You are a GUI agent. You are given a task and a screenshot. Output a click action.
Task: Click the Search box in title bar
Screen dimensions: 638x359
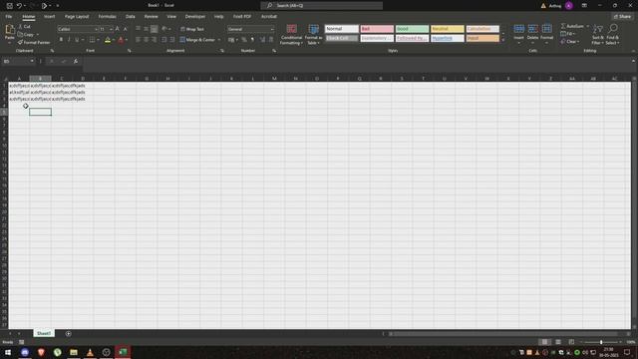[x=321, y=5]
